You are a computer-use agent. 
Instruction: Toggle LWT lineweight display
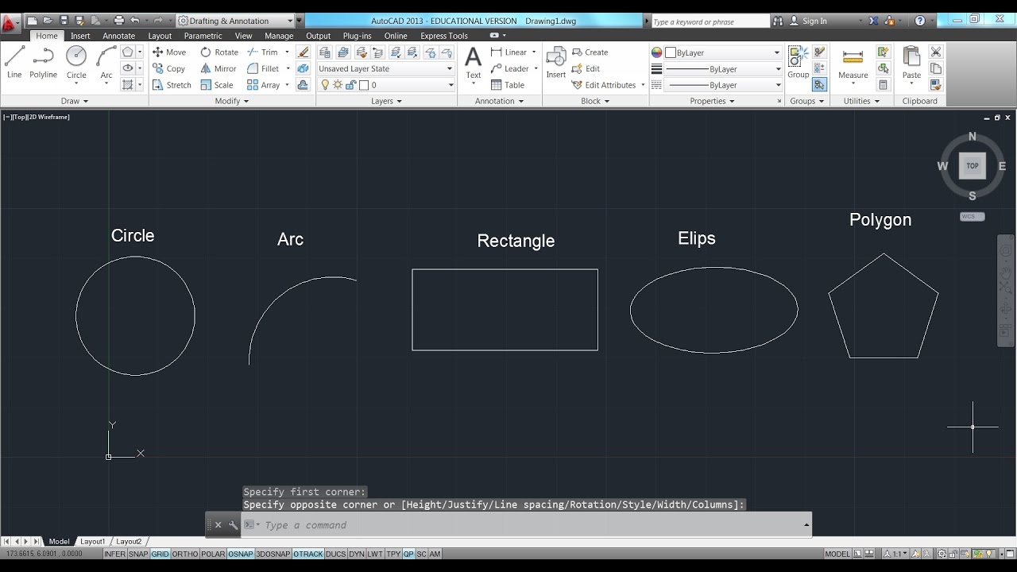click(375, 554)
